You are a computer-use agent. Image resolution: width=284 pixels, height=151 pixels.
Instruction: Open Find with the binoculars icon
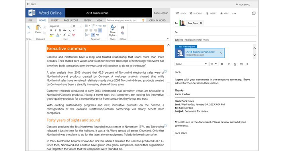(123, 27)
